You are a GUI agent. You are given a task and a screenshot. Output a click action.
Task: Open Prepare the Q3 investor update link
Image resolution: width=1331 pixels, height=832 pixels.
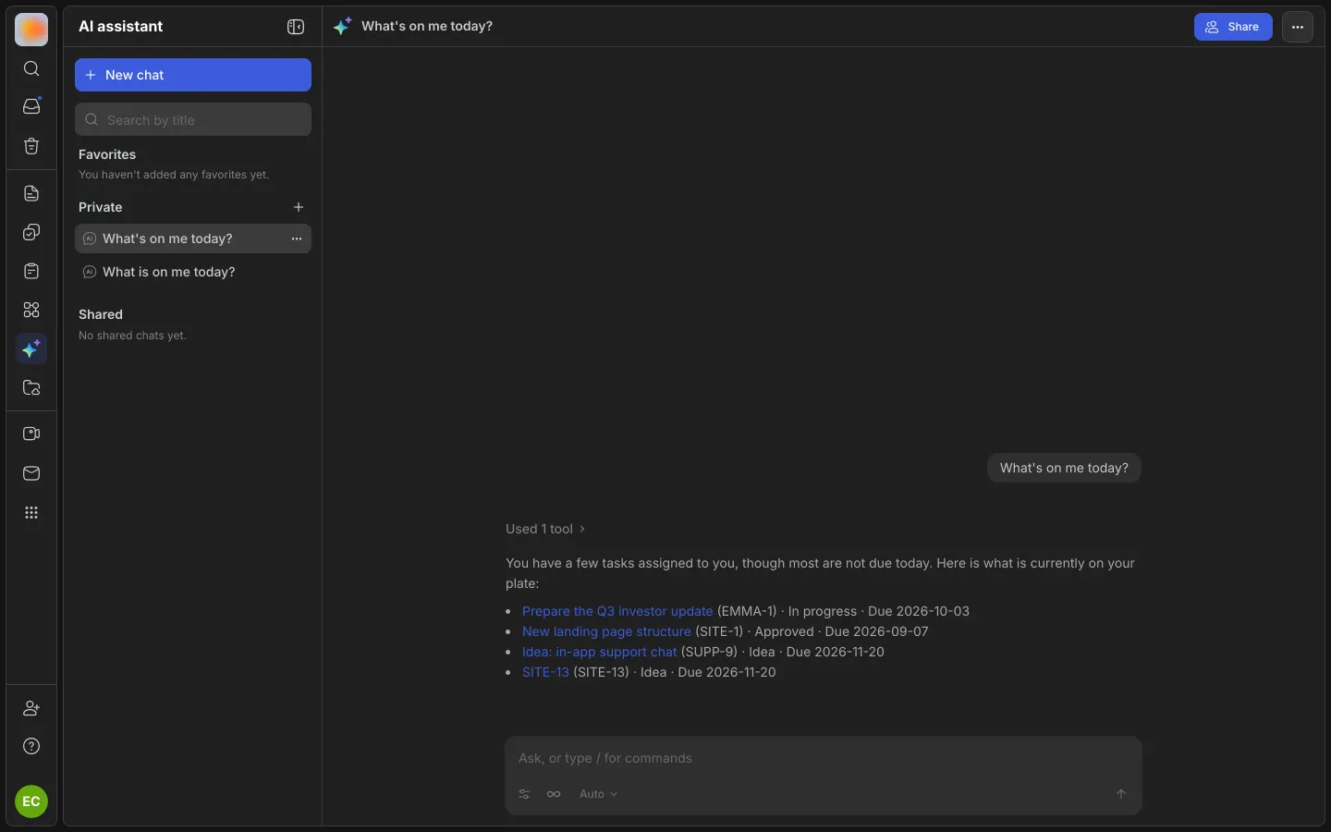pyautogui.click(x=617, y=611)
